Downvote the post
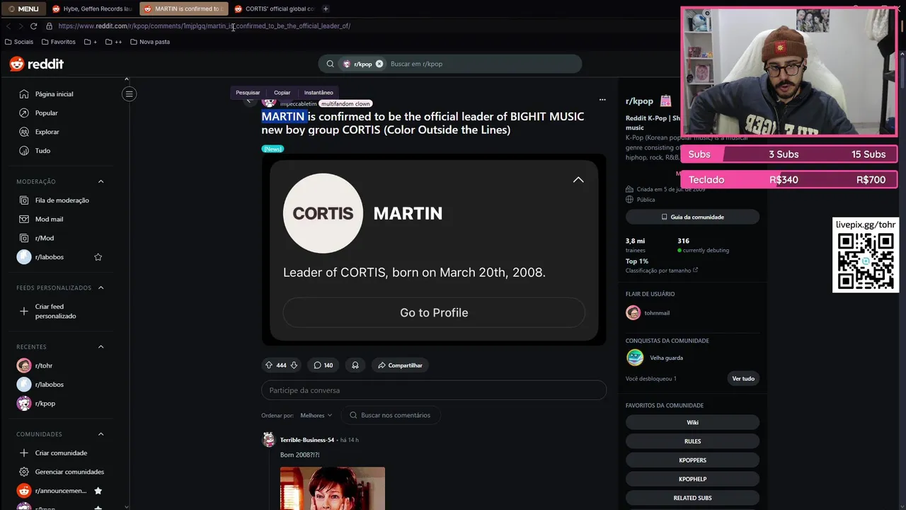The width and height of the screenshot is (906, 510). point(294,365)
